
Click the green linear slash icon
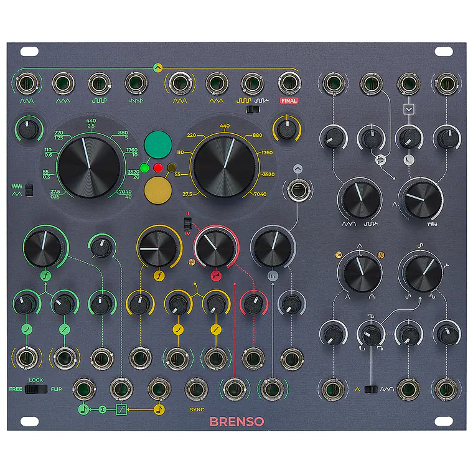[x=64, y=329]
